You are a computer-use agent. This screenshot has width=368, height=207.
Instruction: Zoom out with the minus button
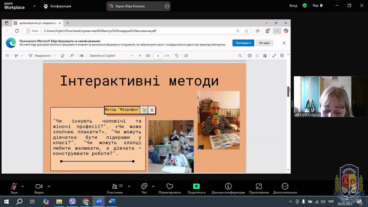coord(132,56)
